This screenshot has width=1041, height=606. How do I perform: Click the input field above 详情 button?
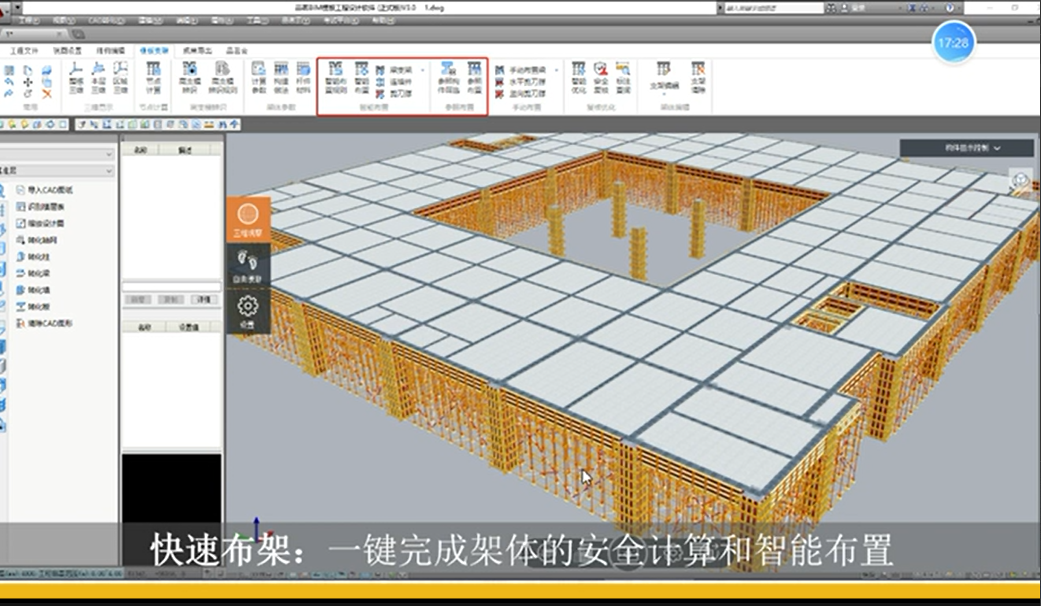point(171,287)
